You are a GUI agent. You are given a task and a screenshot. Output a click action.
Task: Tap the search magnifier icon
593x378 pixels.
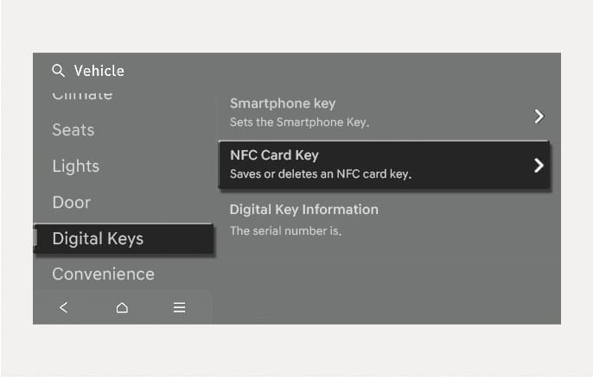point(58,71)
